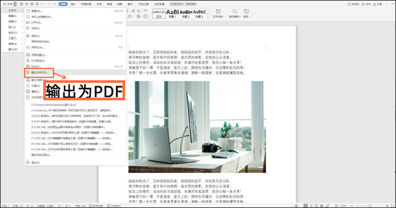Click 文档校对 in status bar
Image resolution: width=396 pixels, height=208 pixels.
pos(114,206)
